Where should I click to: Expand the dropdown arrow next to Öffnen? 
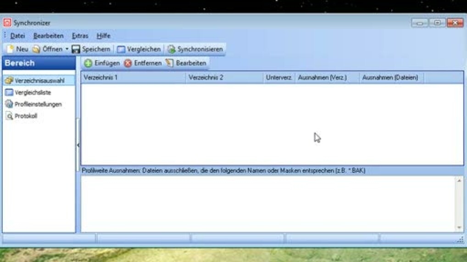tap(67, 49)
